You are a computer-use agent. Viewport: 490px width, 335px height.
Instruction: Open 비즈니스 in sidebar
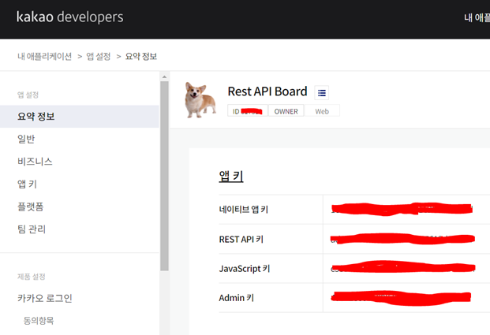pos(35,162)
